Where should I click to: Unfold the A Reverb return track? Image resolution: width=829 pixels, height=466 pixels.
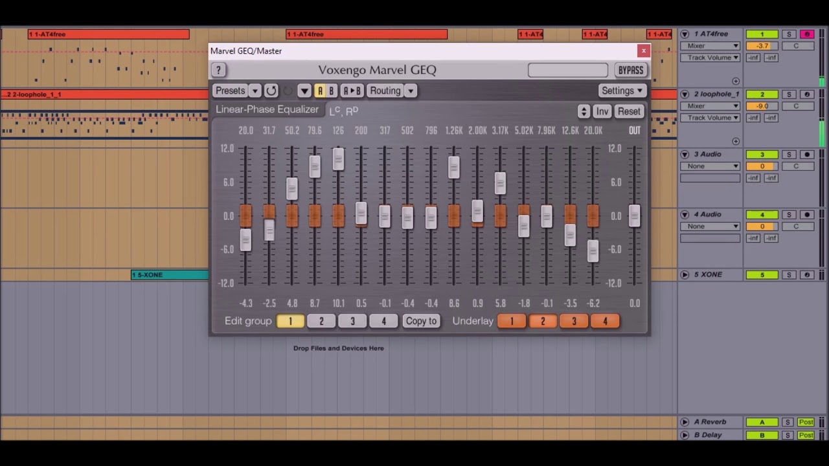click(x=685, y=422)
